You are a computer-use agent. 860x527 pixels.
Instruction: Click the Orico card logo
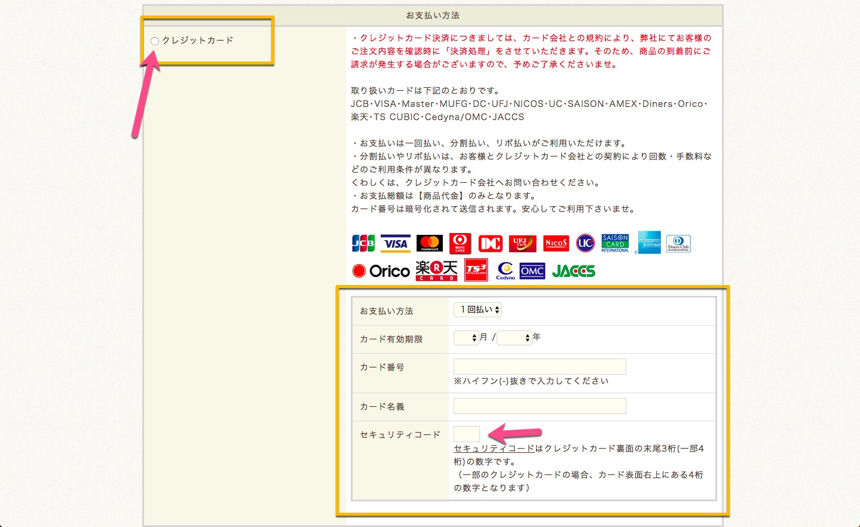(x=381, y=271)
